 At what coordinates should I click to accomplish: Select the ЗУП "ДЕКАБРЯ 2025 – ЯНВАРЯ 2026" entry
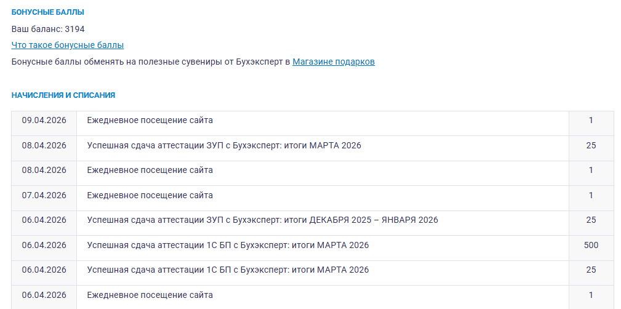[262, 220]
